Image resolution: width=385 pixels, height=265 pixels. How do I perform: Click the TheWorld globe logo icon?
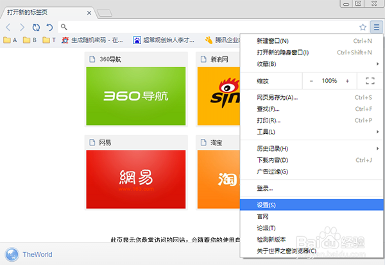[x=10, y=254]
